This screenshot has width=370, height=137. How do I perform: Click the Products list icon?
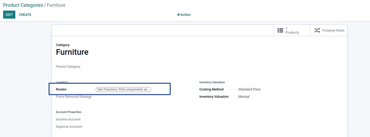click(x=280, y=31)
